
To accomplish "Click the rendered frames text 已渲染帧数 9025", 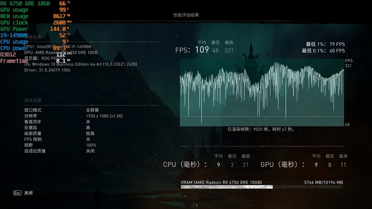I will point(261,129).
